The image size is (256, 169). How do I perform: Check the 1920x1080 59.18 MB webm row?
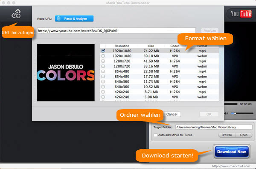tap(103, 56)
